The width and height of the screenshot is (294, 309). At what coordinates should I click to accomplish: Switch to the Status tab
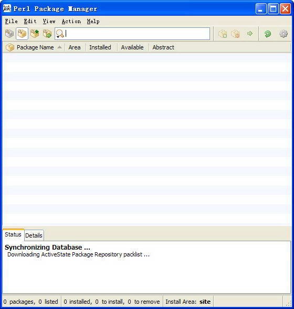[13, 234]
